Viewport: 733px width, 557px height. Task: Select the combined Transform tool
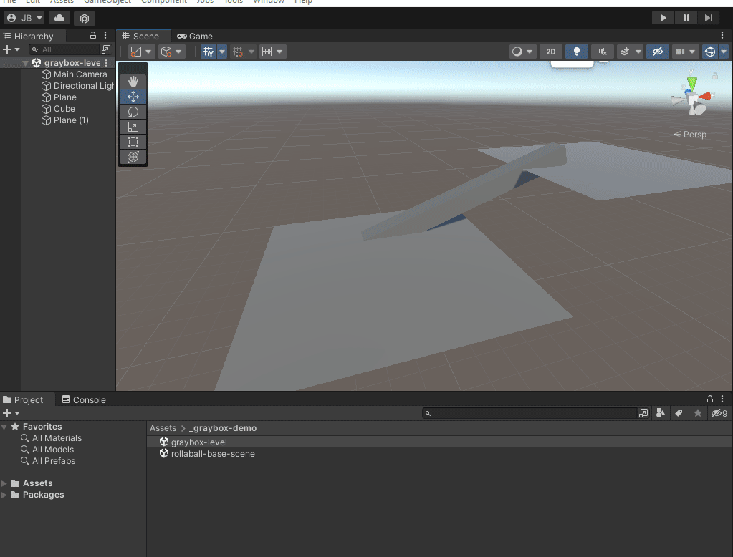(133, 157)
